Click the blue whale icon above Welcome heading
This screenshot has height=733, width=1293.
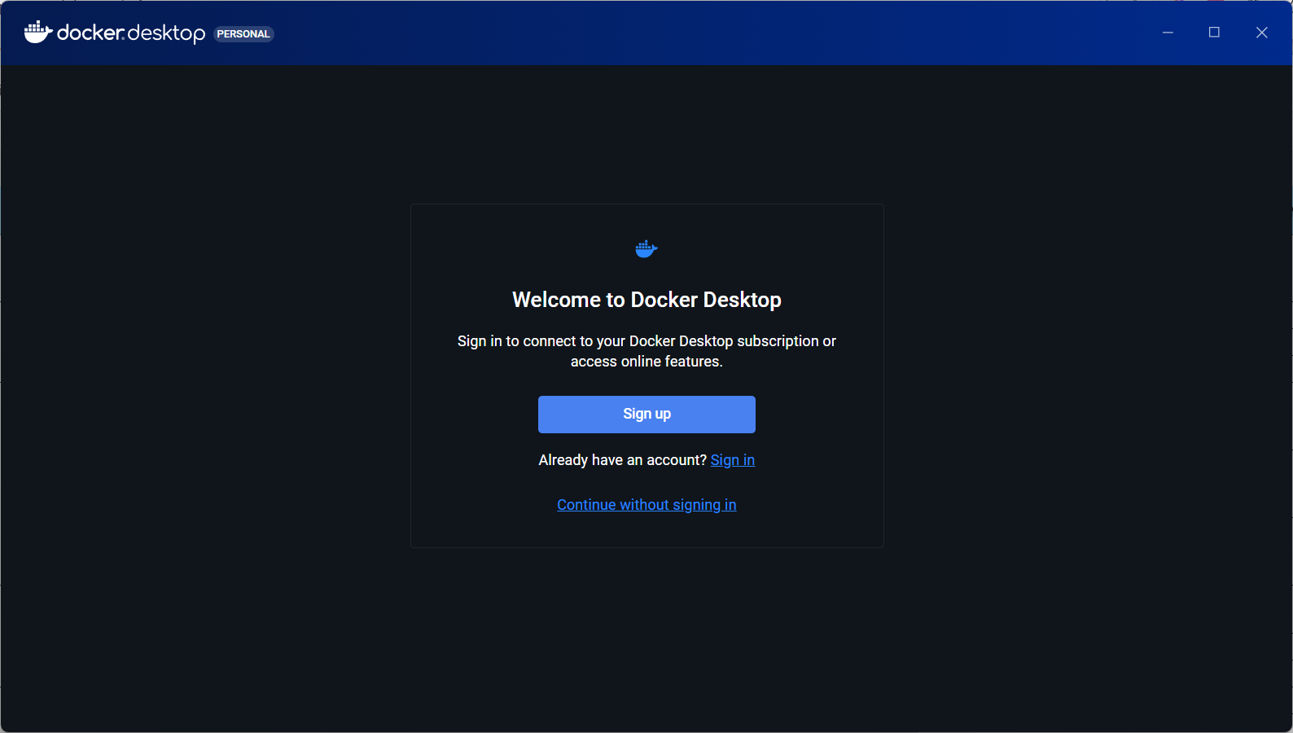click(646, 249)
